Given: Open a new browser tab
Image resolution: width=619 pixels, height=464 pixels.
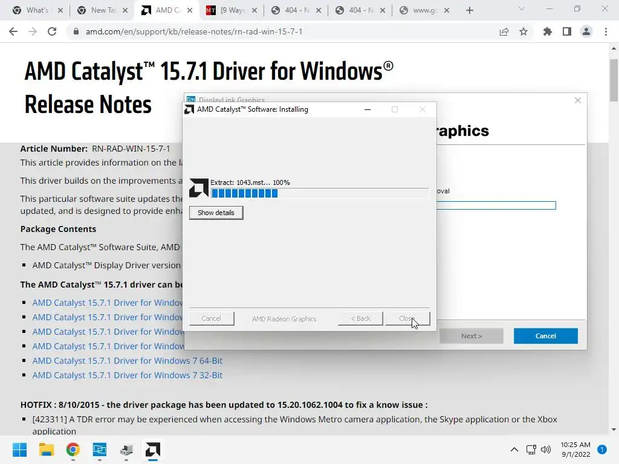Looking at the screenshot, I should (469, 10).
